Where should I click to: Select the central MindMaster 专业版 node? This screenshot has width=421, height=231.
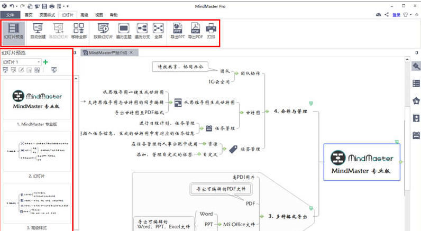coord(362,162)
